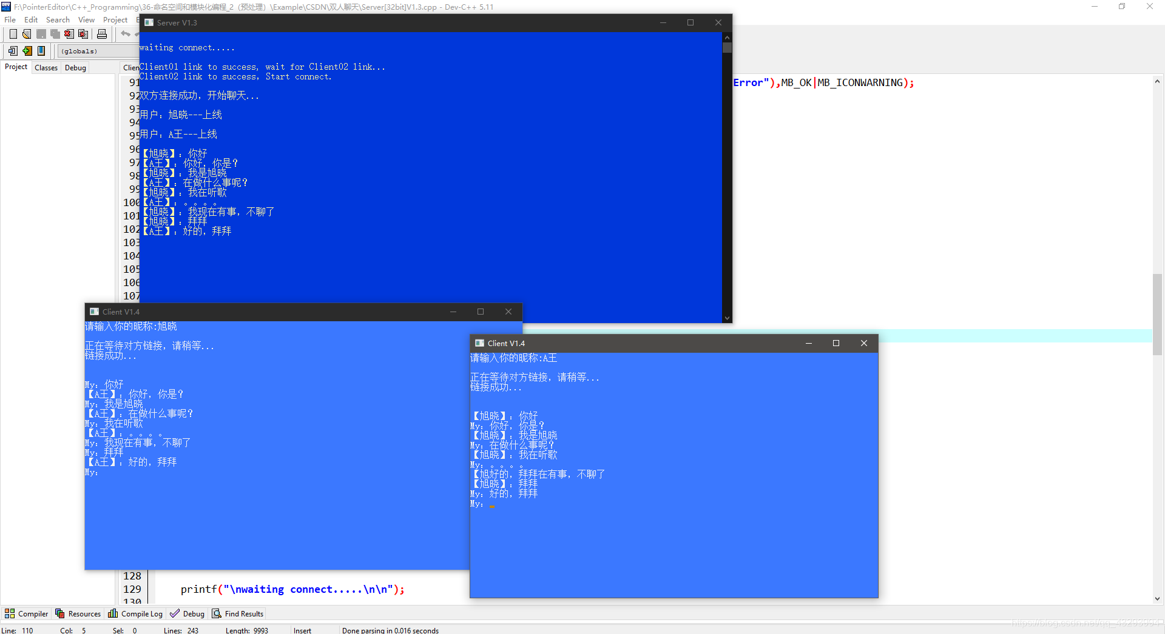Click Server console scrollbar down arrow
1165x634 pixels.
pos(727,318)
